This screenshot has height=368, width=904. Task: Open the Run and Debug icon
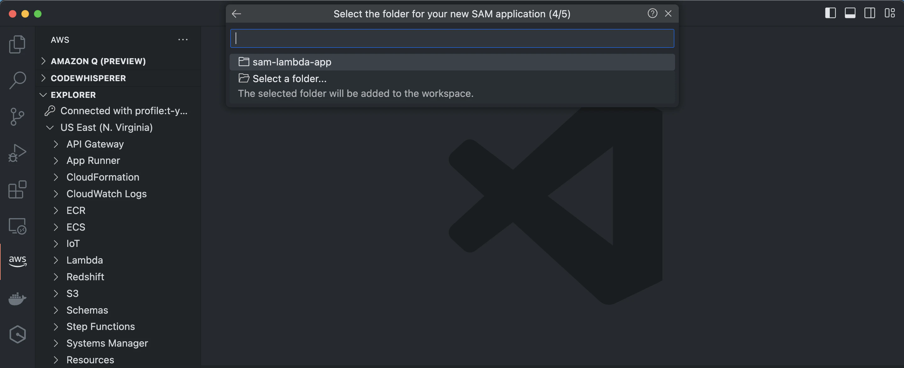[17, 153]
